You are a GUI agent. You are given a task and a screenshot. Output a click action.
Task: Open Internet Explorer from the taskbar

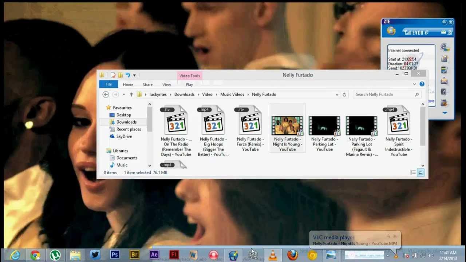[15, 255]
